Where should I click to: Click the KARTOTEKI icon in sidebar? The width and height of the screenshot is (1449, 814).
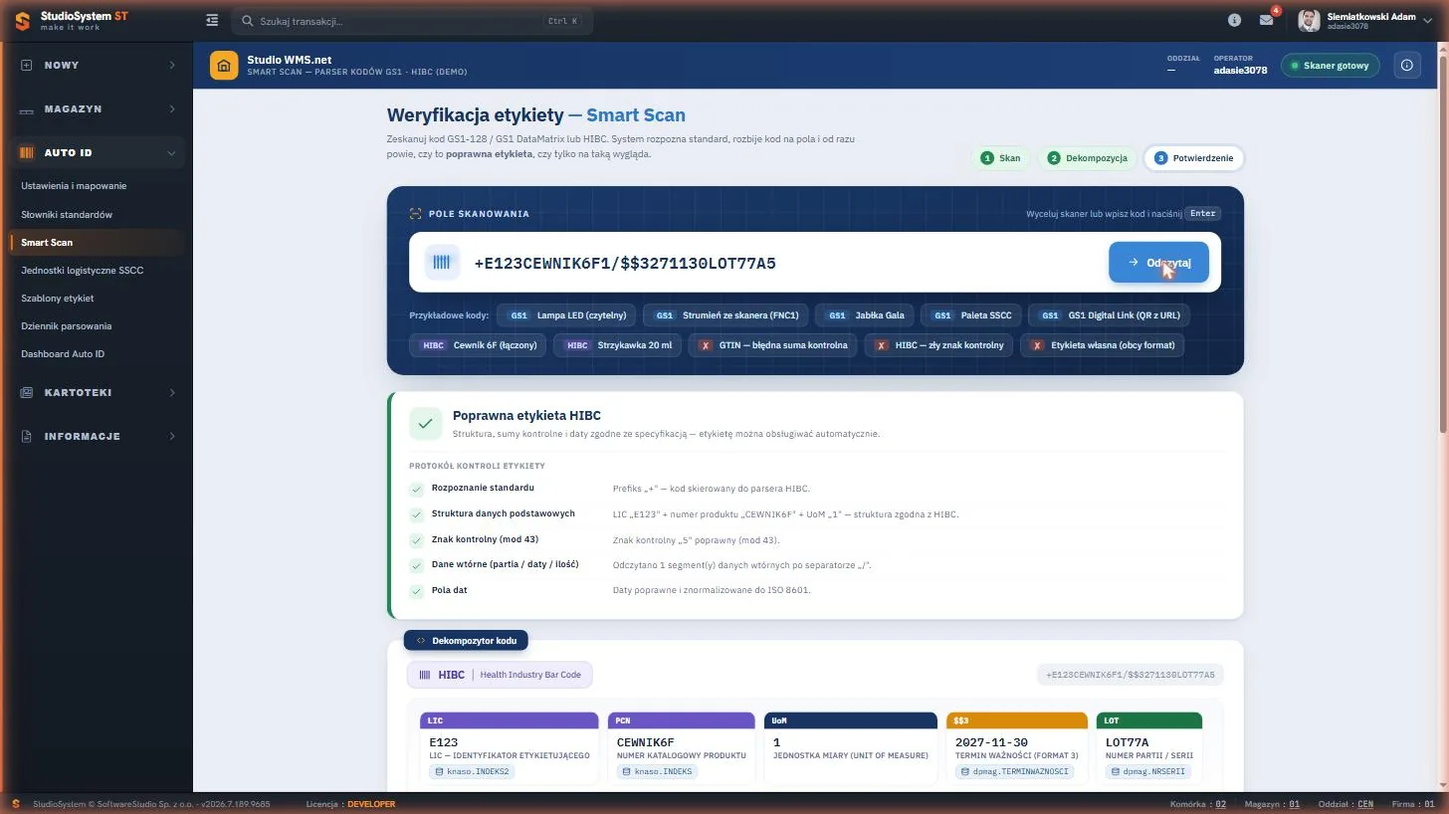tap(26, 392)
